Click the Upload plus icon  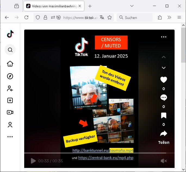[x=10, y=100]
